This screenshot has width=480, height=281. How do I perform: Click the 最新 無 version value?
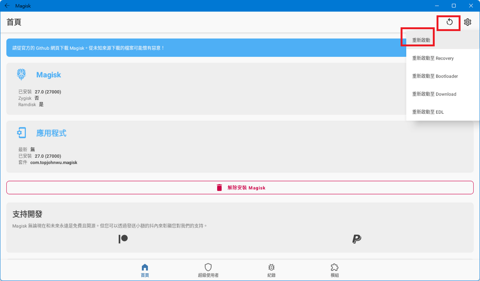point(33,149)
